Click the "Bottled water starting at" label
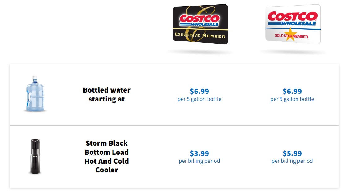 point(107,94)
